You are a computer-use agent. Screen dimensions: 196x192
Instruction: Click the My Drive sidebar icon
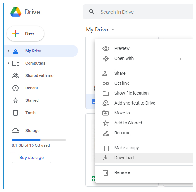pos(16,51)
